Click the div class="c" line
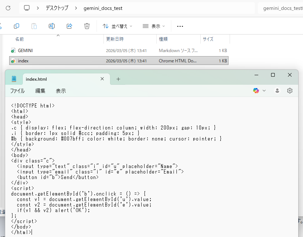Image resolution: width=303 pixels, height=237 pixels. pyautogui.click(x=33, y=161)
